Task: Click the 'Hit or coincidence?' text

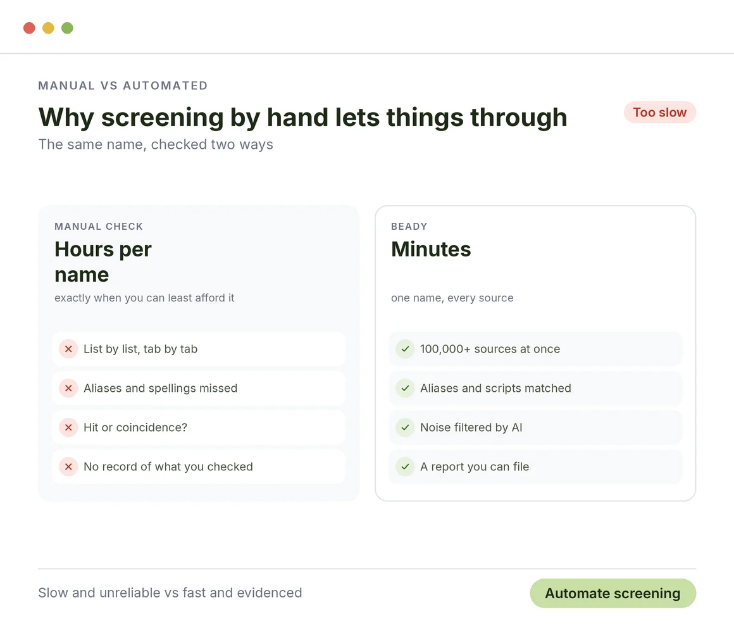Action: pyautogui.click(x=135, y=427)
